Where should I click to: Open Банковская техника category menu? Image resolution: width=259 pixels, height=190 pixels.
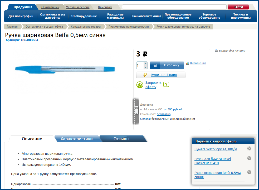coord(146,16)
